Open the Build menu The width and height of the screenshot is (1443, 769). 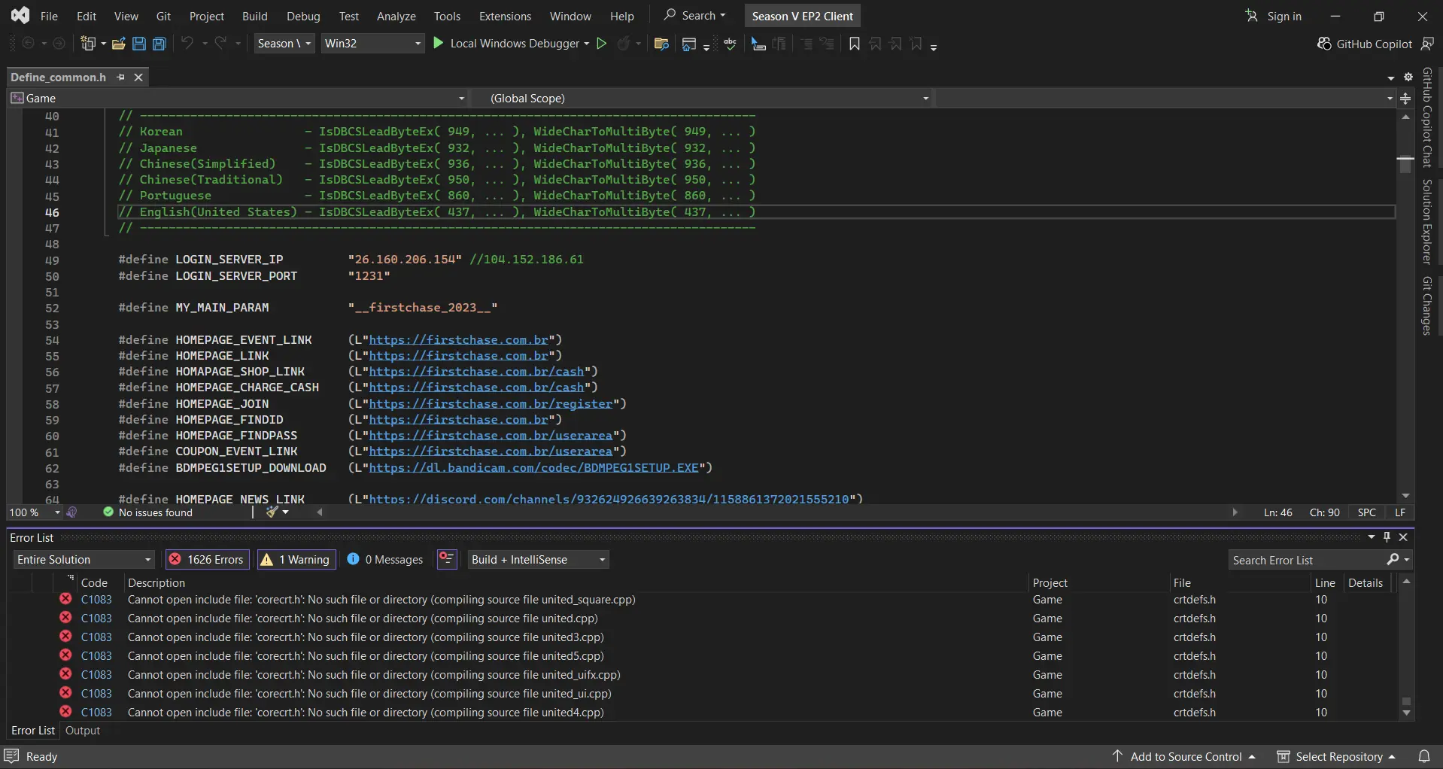[254, 16]
